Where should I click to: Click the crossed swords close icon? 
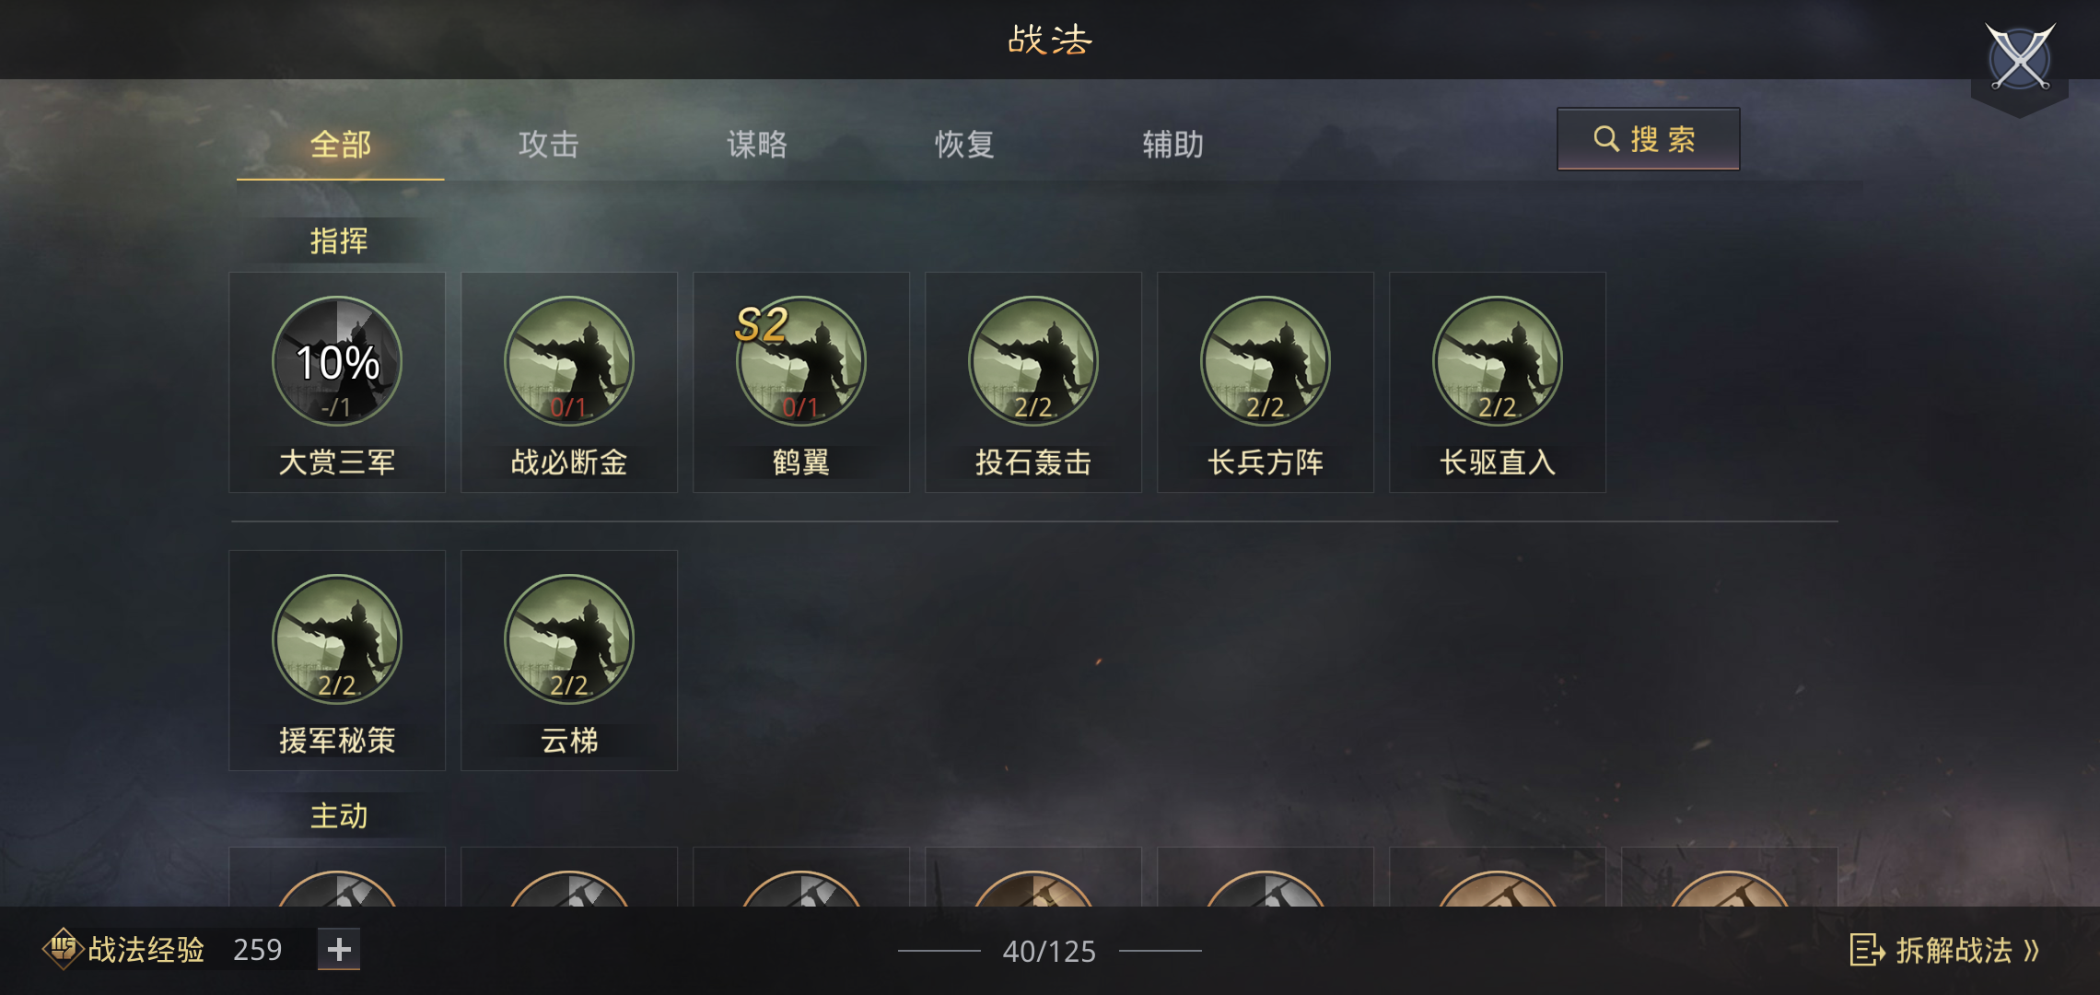click(x=2020, y=58)
